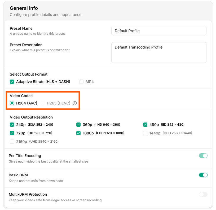
Task: Uncheck the 1080p FHD resolution
Action: pyautogui.click(x=78, y=133)
